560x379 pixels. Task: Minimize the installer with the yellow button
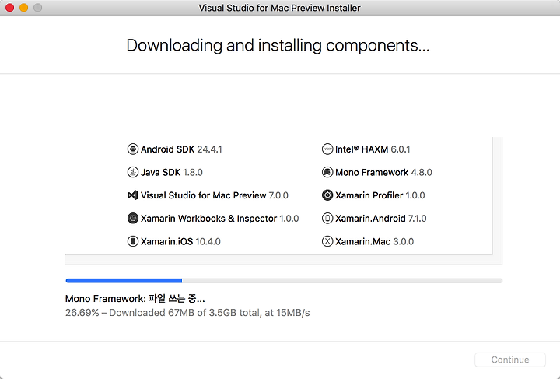[24, 8]
